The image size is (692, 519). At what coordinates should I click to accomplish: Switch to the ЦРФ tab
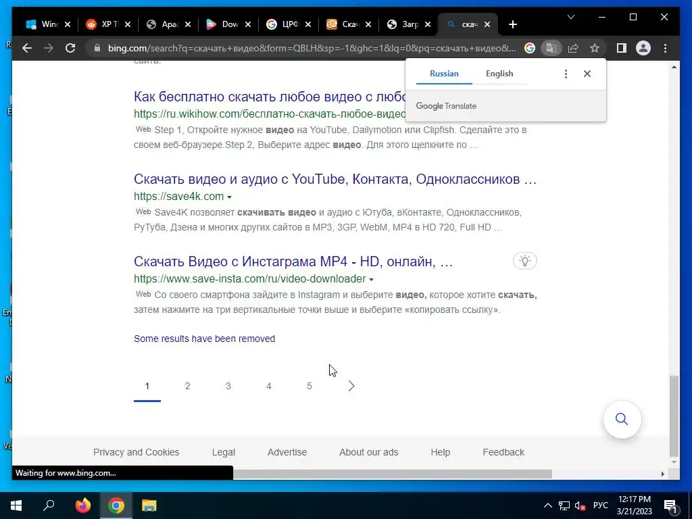click(x=283, y=25)
